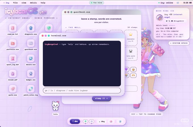Launch decora.exe heart icon
193x127 pixels.
(31, 59)
